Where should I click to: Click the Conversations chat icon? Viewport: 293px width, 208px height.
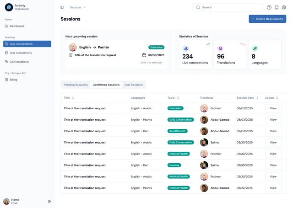pyautogui.click(x=6, y=62)
